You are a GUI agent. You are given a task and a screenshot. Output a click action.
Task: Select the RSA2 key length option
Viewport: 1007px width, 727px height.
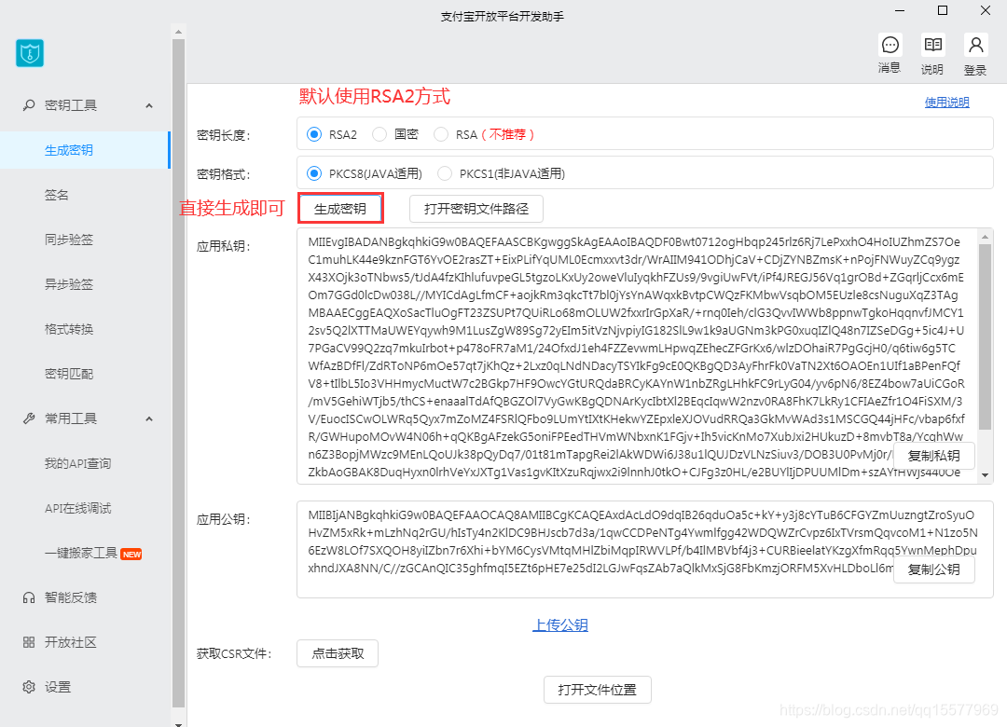[x=314, y=134]
